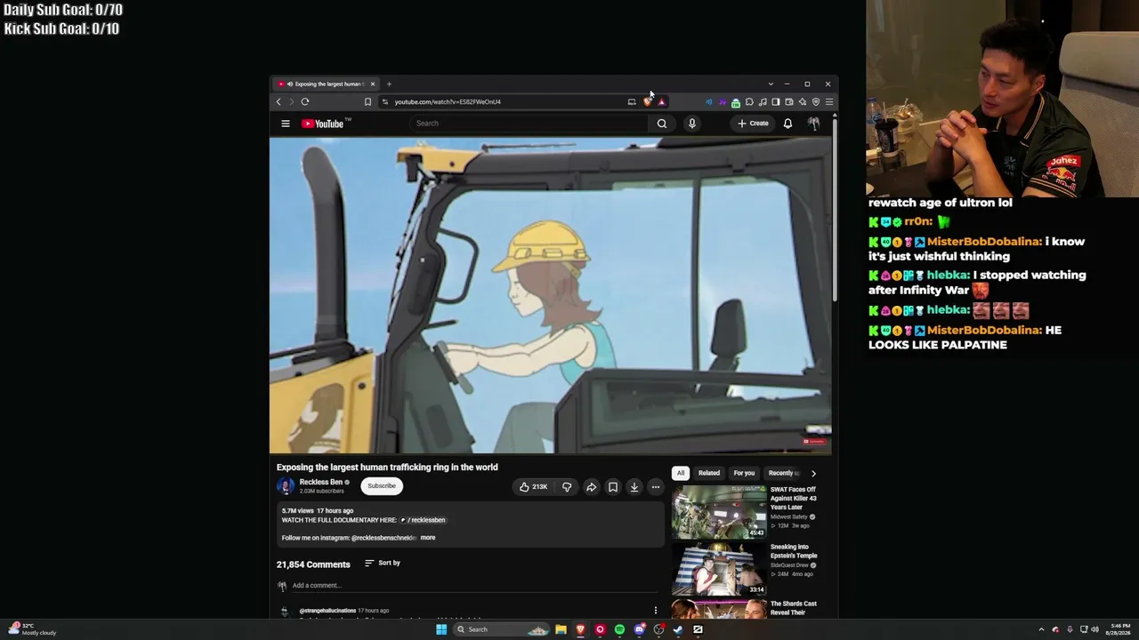Open the strangehallucinations commenter profile
This screenshot has height=640, width=1139.
[327, 611]
